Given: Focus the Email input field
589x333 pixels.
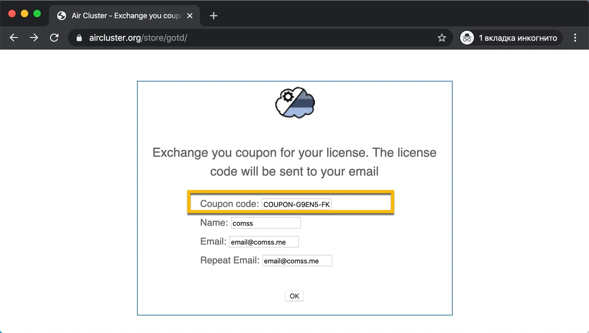Looking at the screenshot, I should pyautogui.click(x=264, y=242).
